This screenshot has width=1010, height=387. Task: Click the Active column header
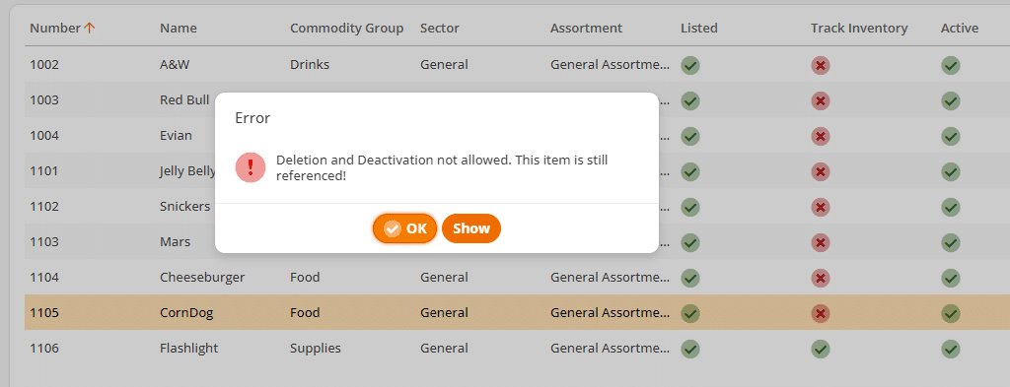click(959, 29)
